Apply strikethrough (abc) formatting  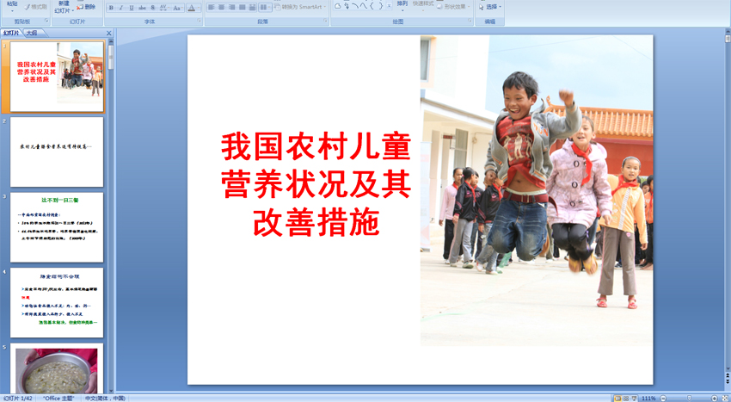[142, 8]
